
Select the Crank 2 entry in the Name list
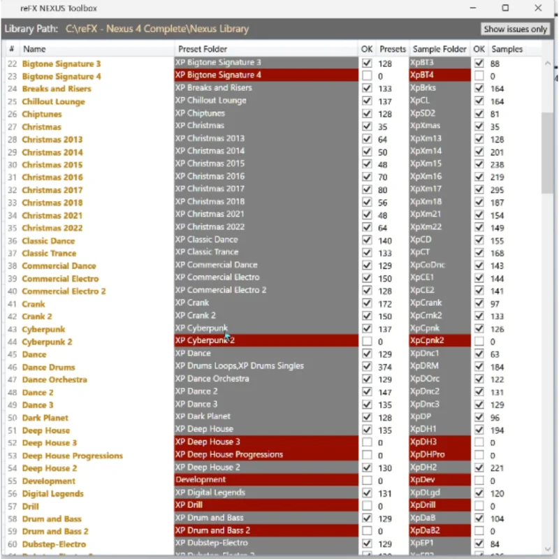[x=49, y=316]
